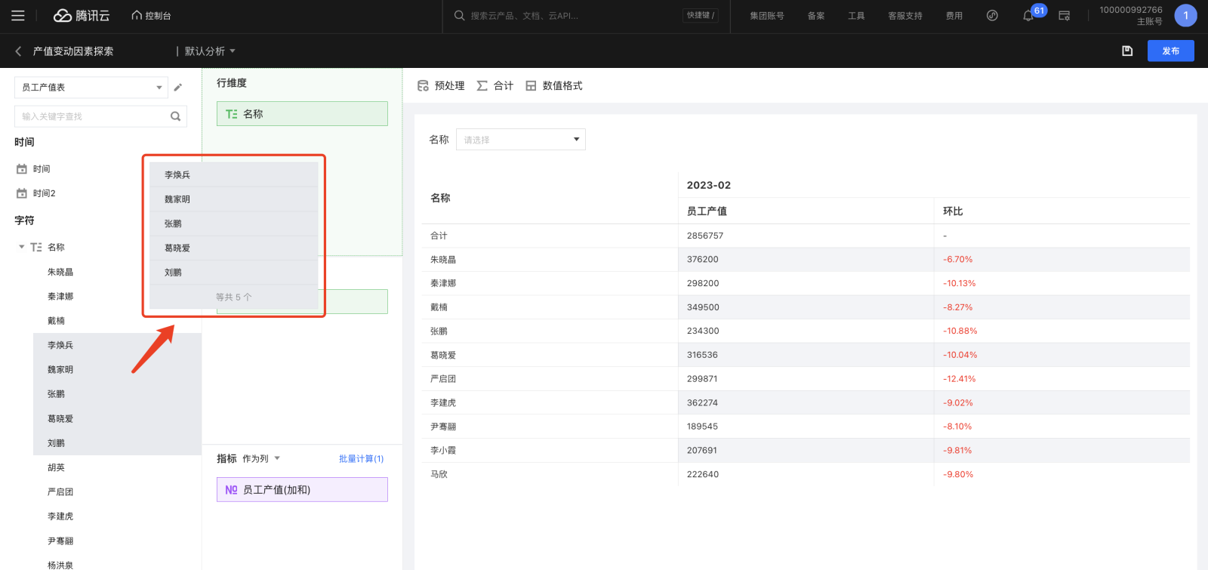Select 李建虎 in the field list

60,516
